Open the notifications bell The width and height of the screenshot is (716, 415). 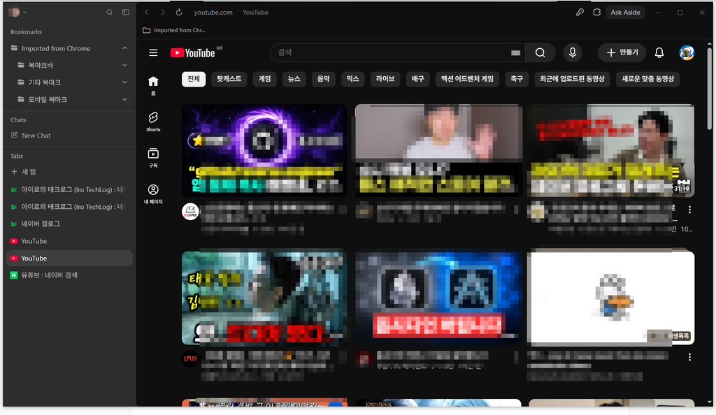659,53
